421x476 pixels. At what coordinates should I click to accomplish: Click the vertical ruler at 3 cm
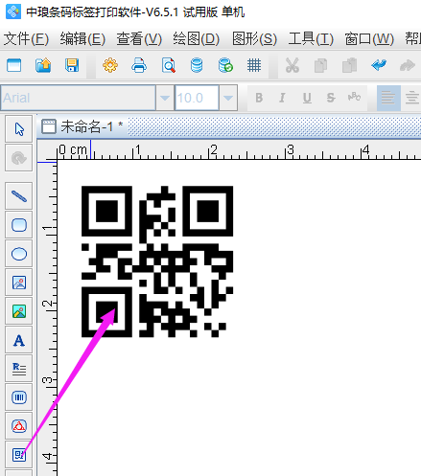(47, 380)
